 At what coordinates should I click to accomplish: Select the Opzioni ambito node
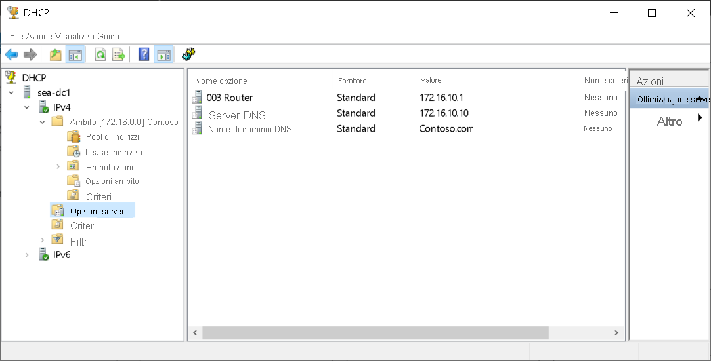(x=112, y=181)
